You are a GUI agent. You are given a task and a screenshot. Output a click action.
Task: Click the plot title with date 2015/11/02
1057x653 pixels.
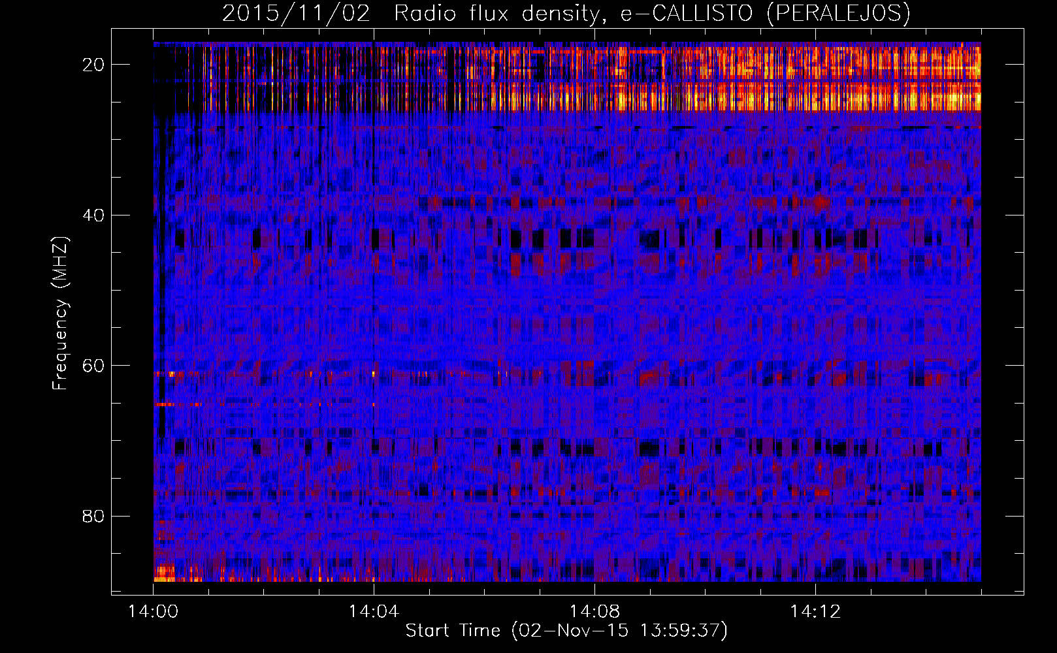click(566, 14)
